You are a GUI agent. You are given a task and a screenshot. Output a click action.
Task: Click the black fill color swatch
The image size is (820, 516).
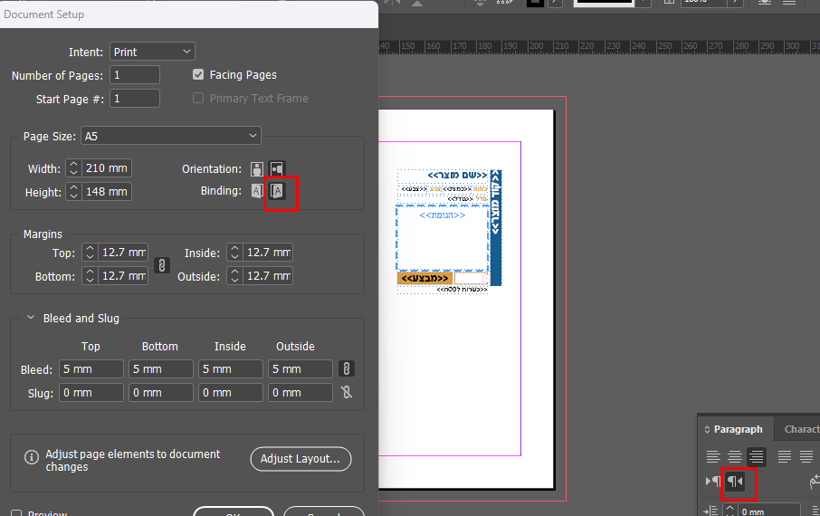point(535,3)
